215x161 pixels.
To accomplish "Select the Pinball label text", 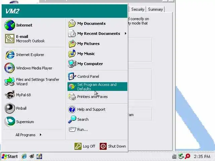I will click(x=21, y=108).
